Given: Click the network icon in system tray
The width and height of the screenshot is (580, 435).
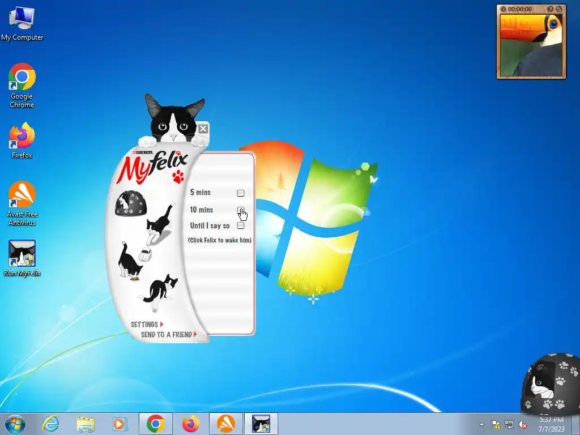Looking at the screenshot, I should point(509,425).
